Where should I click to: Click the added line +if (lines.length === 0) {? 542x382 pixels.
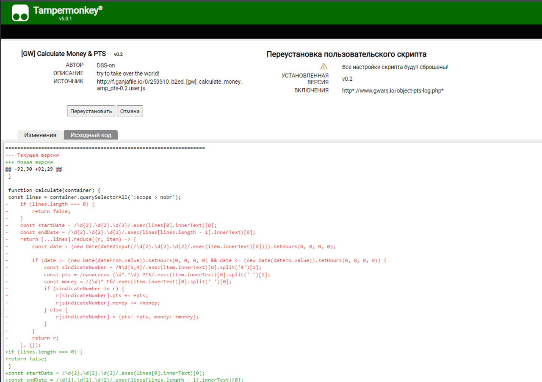44,352
